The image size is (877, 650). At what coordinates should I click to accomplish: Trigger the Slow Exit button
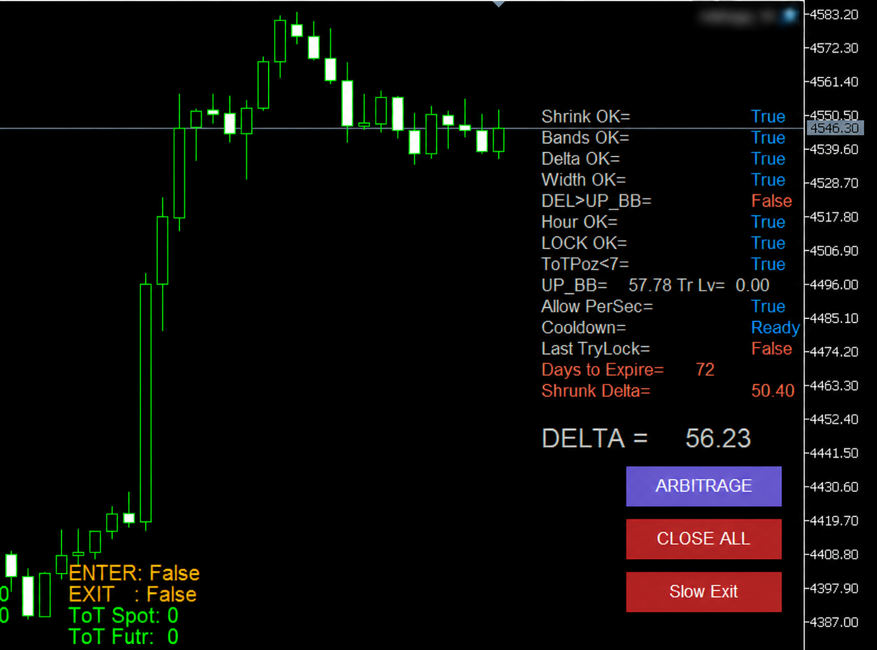pyautogui.click(x=704, y=592)
